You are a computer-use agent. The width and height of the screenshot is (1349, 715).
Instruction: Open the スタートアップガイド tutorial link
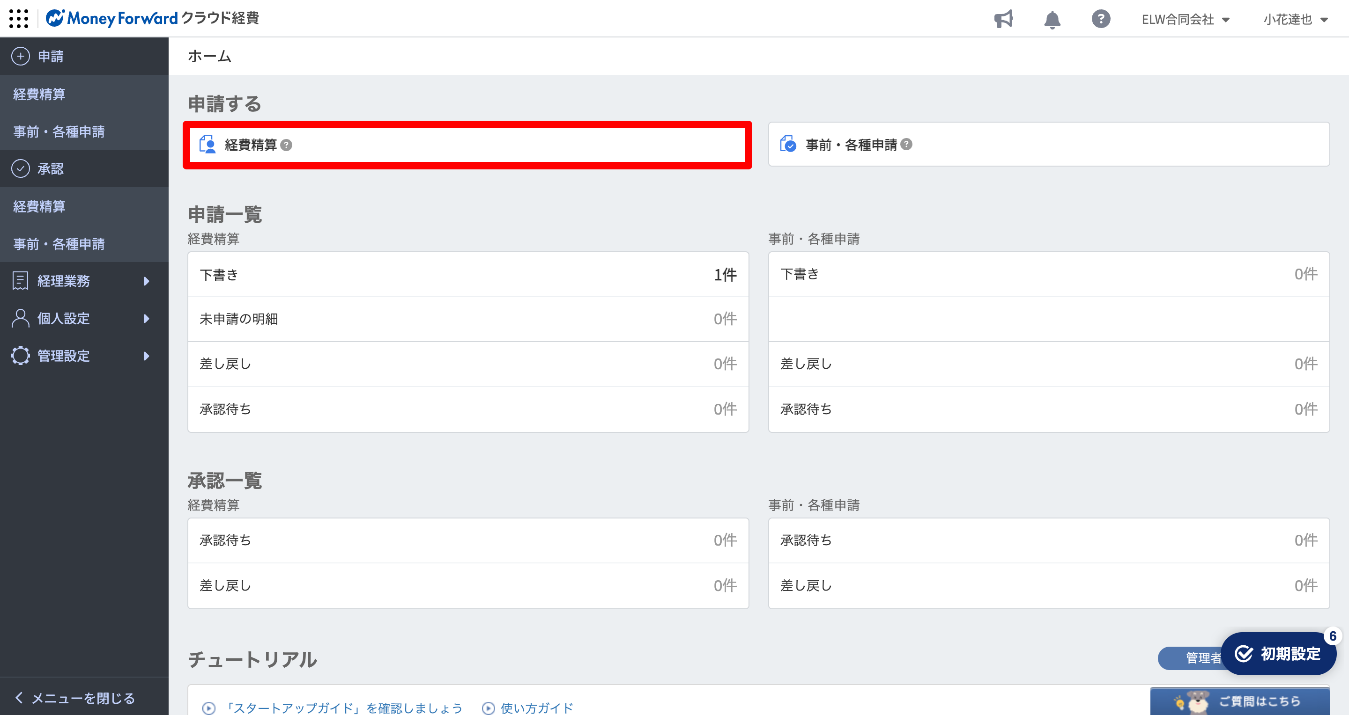(343, 708)
